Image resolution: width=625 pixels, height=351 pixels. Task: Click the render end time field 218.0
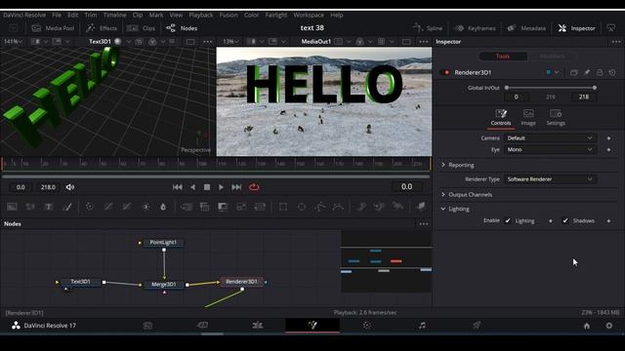point(48,187)
